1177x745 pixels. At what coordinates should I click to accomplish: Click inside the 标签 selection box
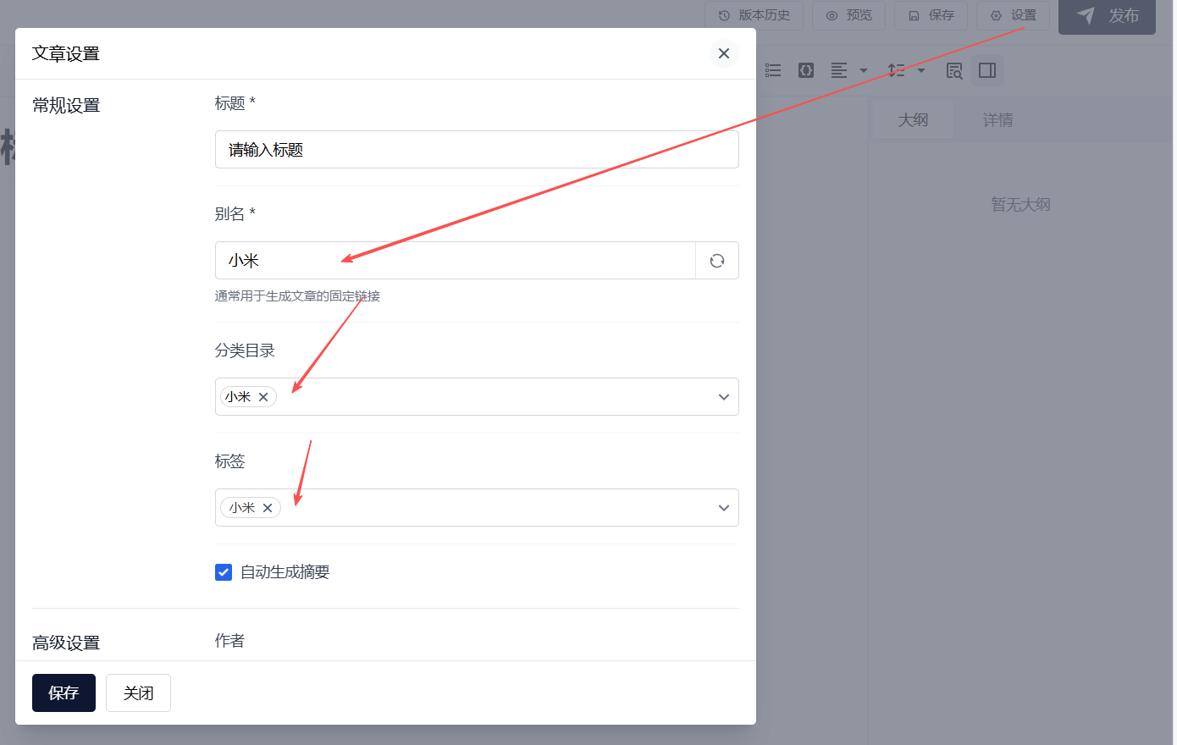[477, 508]
